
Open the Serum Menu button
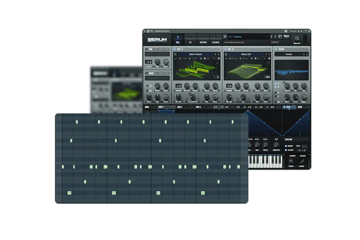coord(286,37)
